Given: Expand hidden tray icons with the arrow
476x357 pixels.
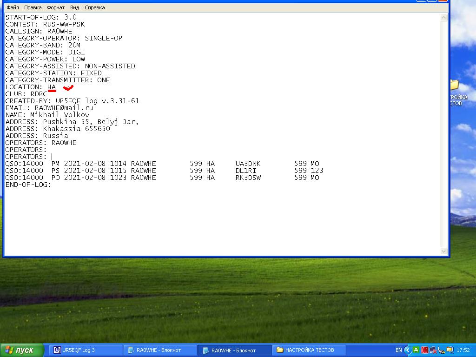Looking at the screenshot, I should click(x=408, y=350).
